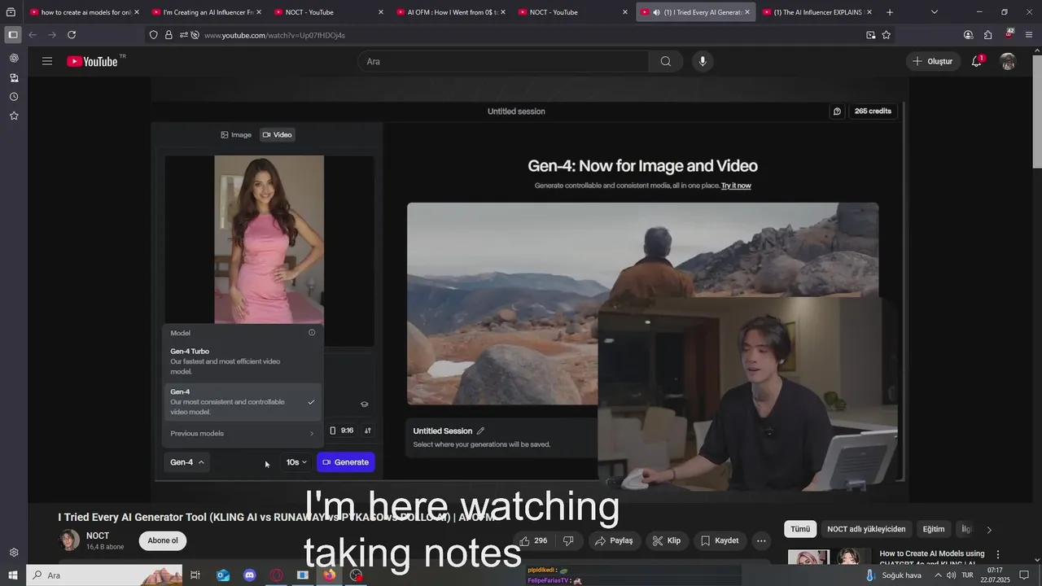The image size is (1042, 586).
Task: Start voice search with the microphone
Action: pos(703,61)
